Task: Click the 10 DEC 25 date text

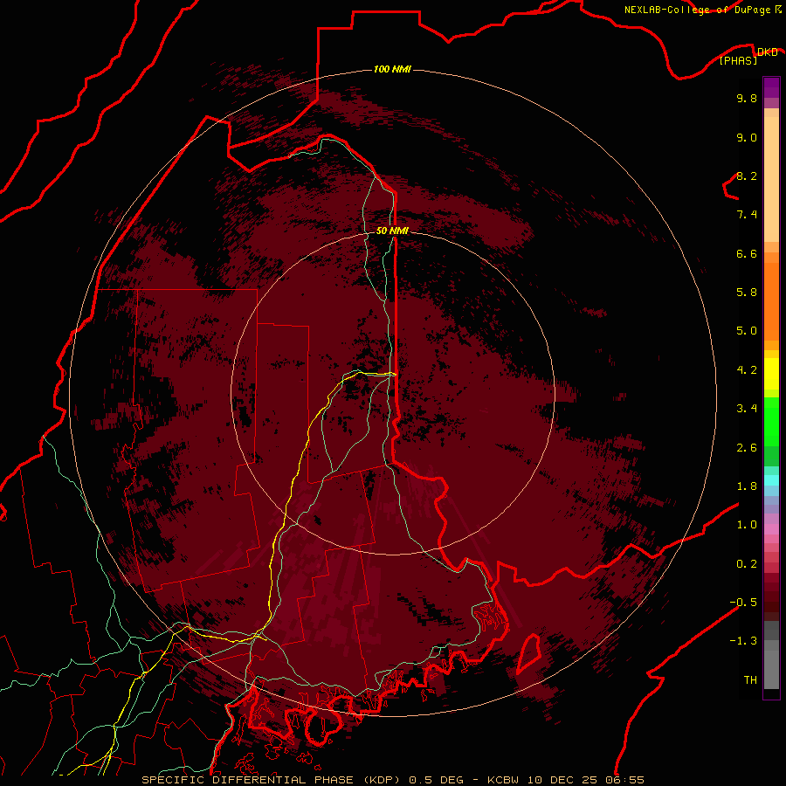Action: pyautogui.click(x=562, y=780)
